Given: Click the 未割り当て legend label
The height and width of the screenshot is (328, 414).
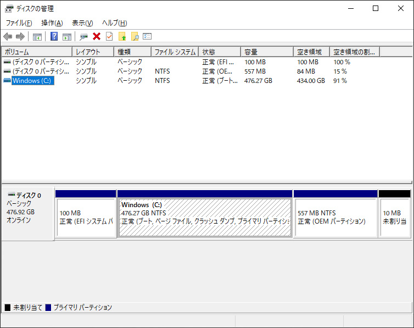Looking at the screenshot, I should [x=27, y=308].
